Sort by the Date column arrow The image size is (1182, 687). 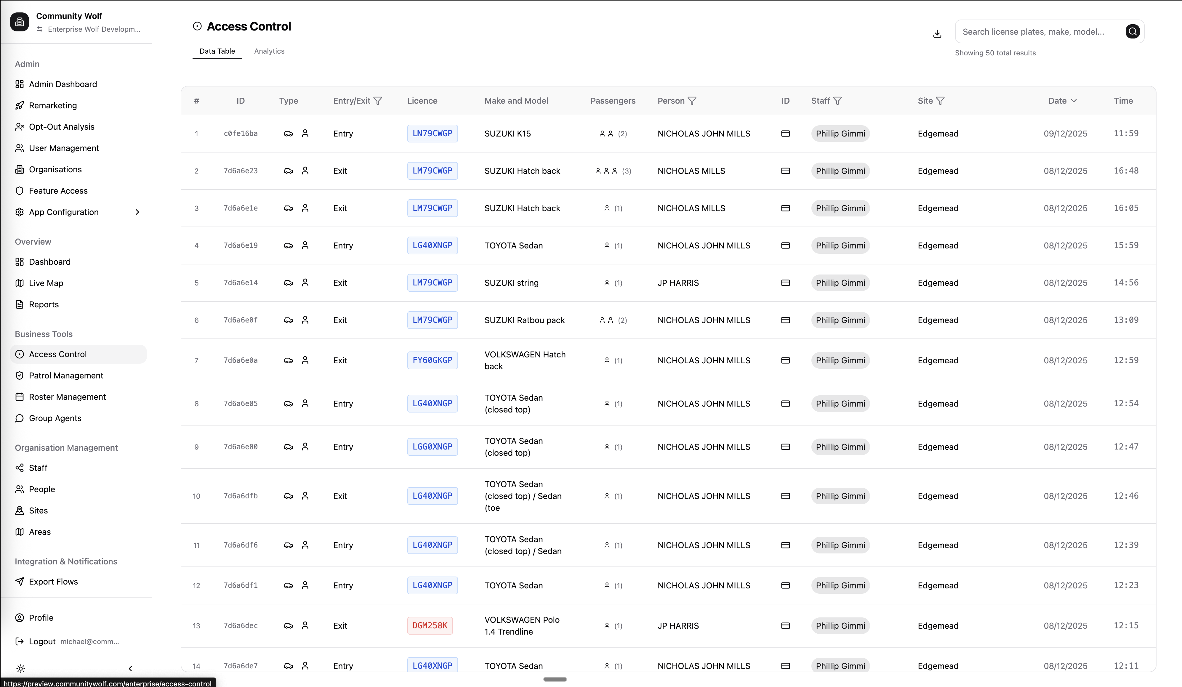pos(1074,101)
